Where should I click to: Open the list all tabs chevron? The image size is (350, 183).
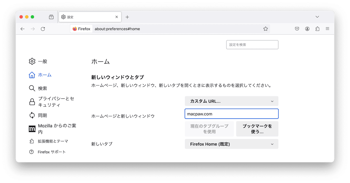coord(317,17)
